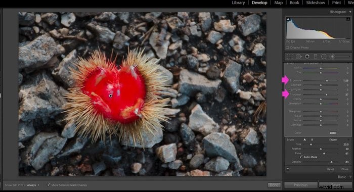Viewport: 354px width, 192px height.
Task: Select the Graduated Filter tool
Action: pyautogui.click(x=316, y=57)
